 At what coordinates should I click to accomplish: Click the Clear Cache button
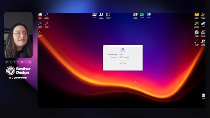[x=123, y=63]
